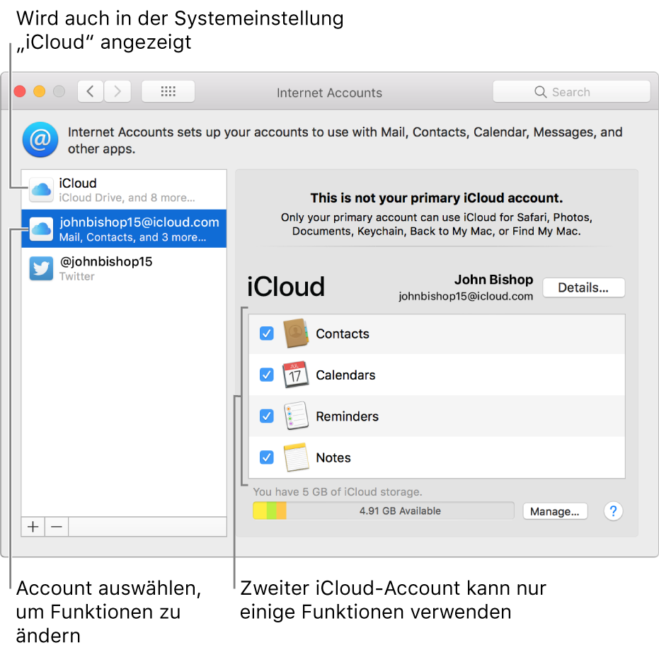Uncheck the Reminders checkbox
The image size is (659, 650).
pyautogui.click(x=266, y=416)
